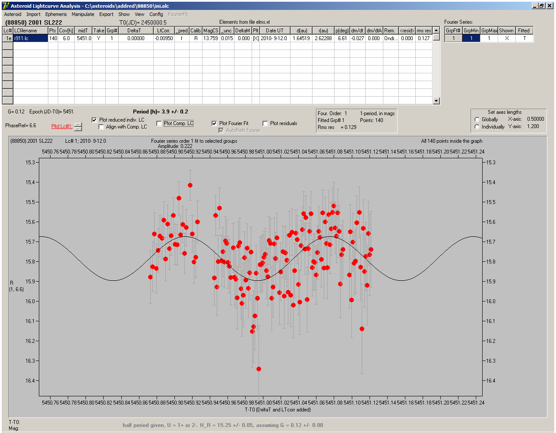Viewport: 556px width, 433px height.
Task: Click the PhaseRef= 6.6 label
Action: [x=21, y=126]
